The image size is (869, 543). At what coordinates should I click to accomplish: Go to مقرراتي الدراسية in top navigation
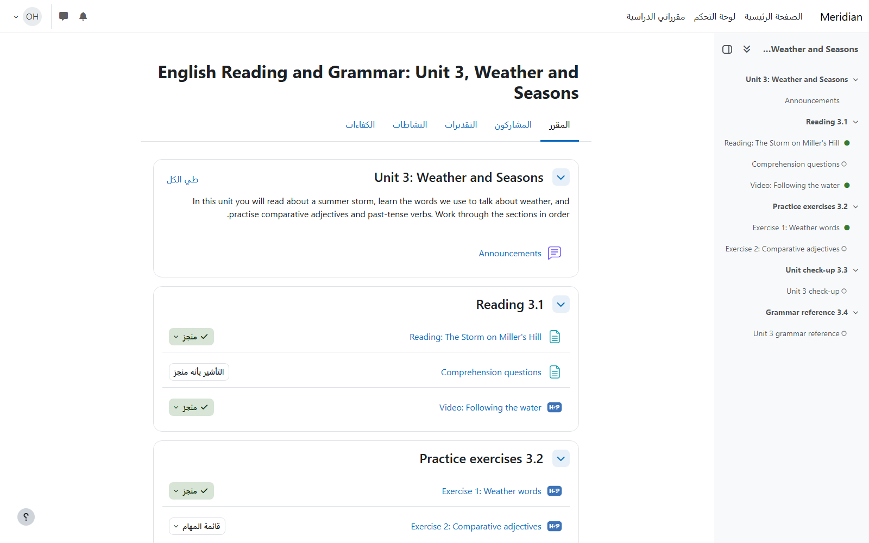(656, 16)
